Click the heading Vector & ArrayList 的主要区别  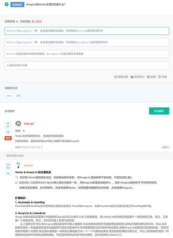click(33, 172)
